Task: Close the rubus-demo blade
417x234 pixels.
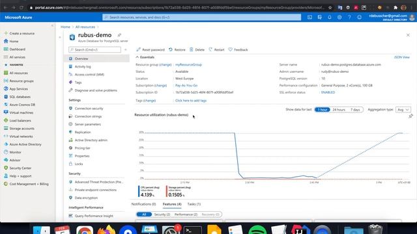Action: point(408,35)
